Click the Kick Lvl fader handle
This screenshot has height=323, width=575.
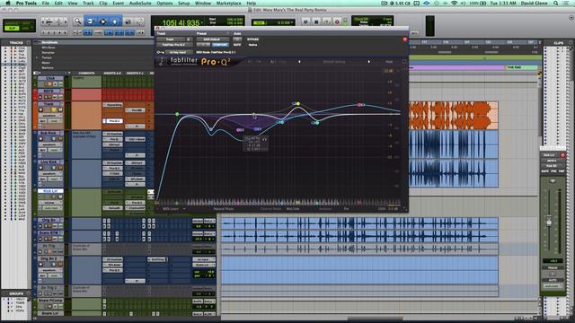549,222
